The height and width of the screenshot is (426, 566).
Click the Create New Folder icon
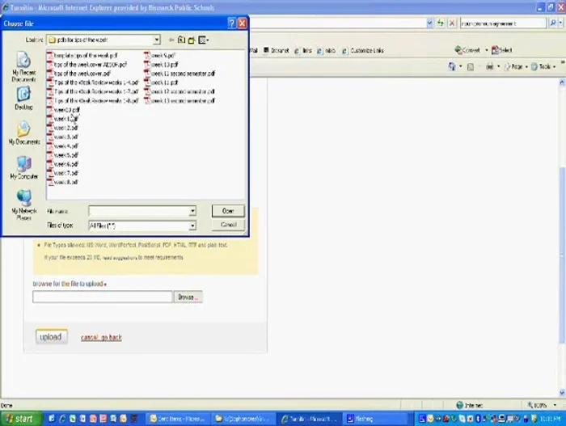pos(192,40)
